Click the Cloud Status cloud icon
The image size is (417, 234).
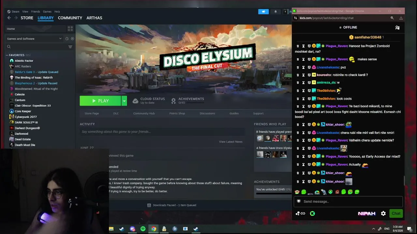[135, 101]
